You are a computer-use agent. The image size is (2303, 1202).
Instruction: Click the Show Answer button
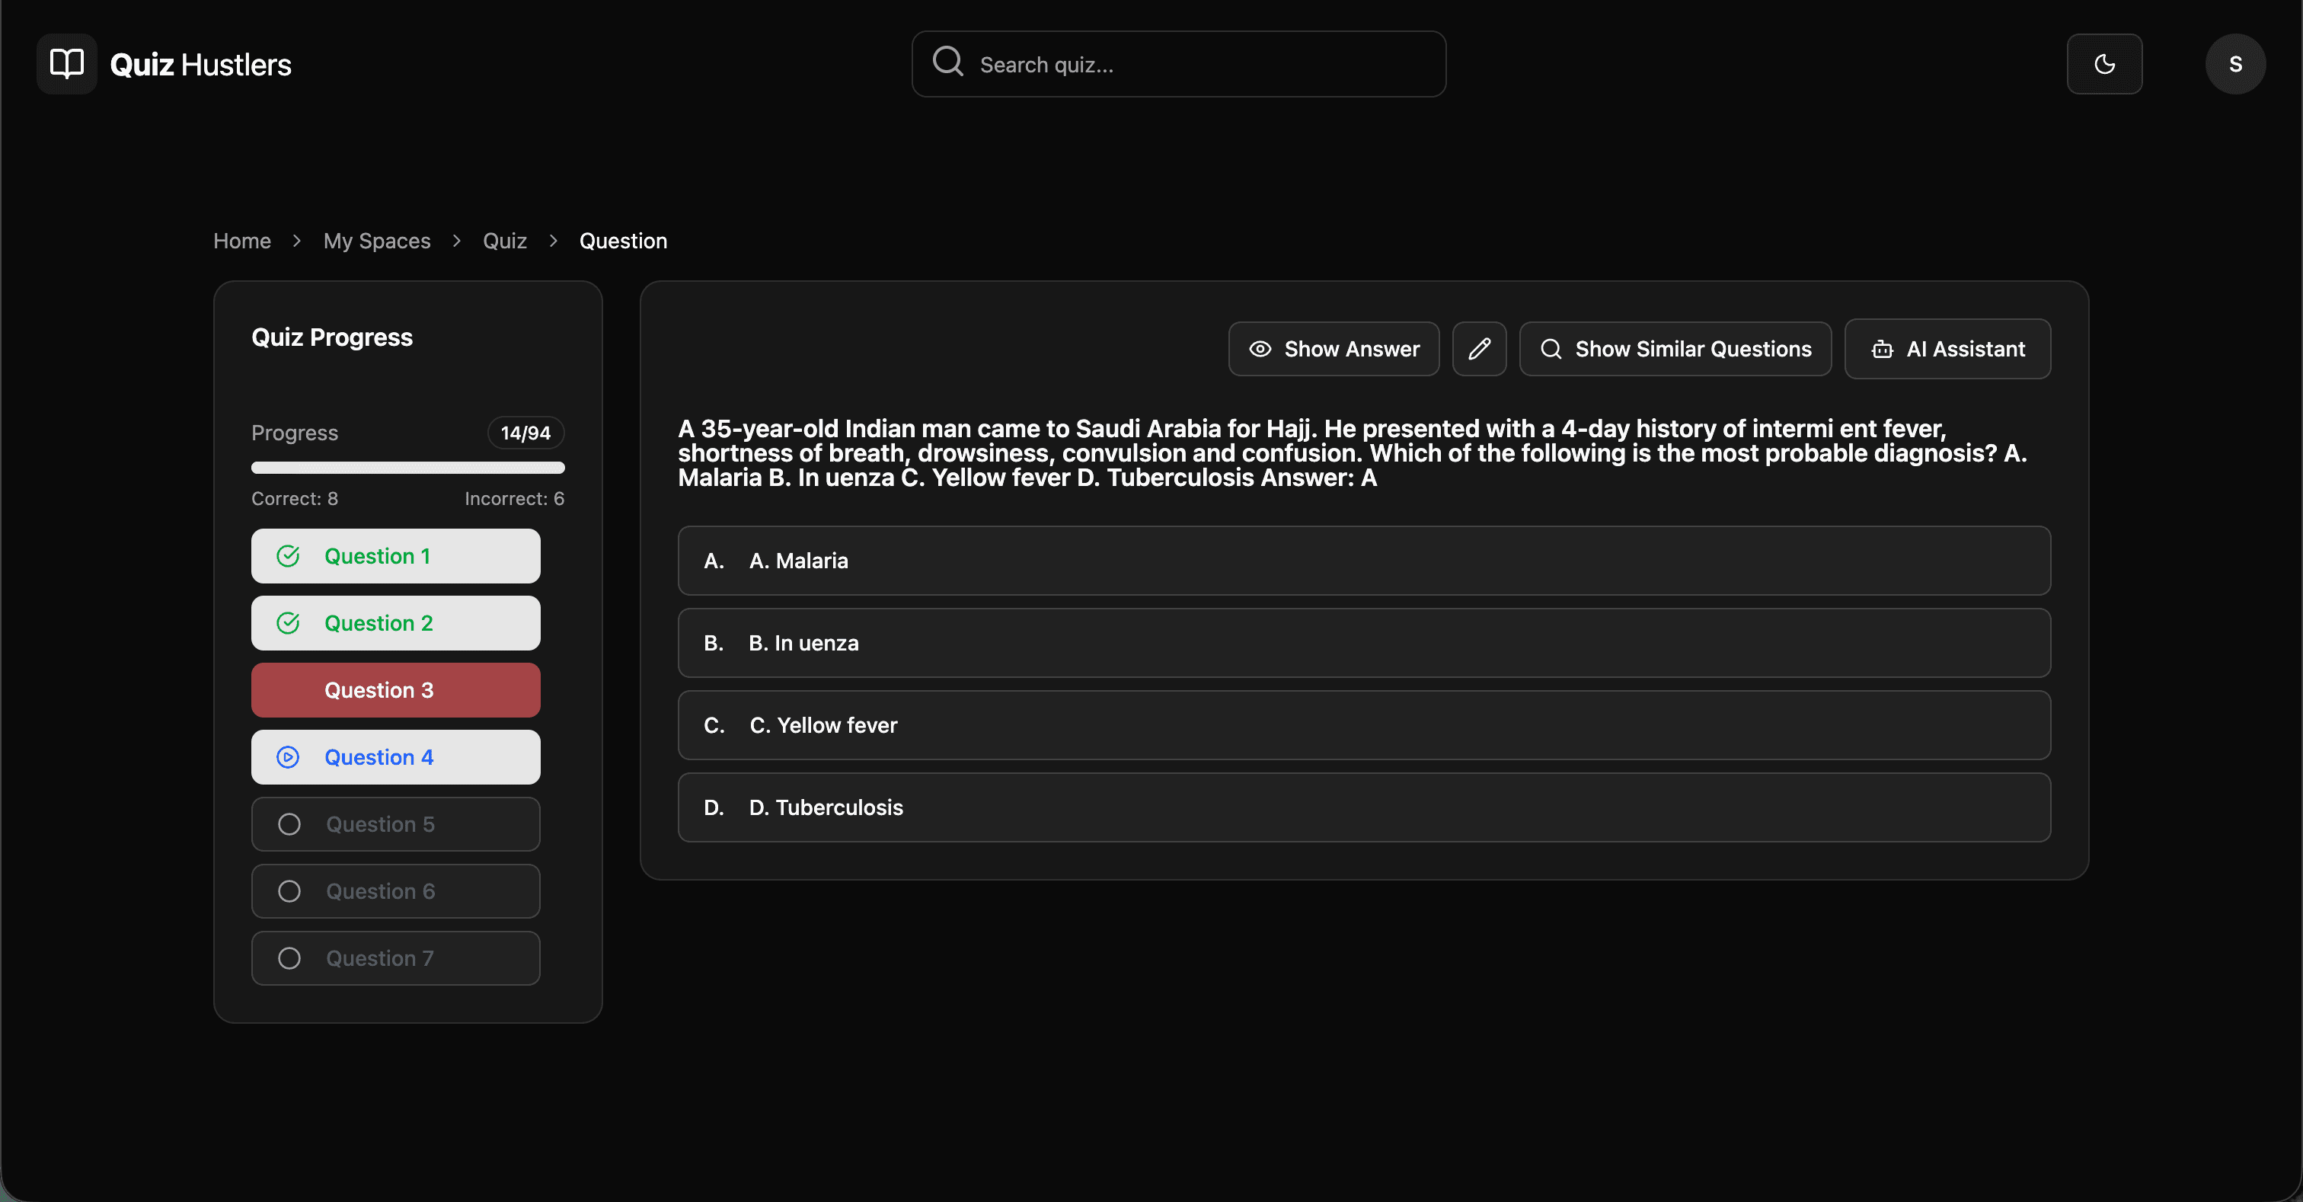pyautogui.click(x=1333, y=349)
